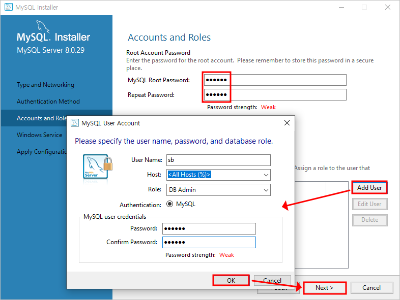Close the MySQL User Account dialog
This screenshot has width=400, height=300.
tap(287, 123)
